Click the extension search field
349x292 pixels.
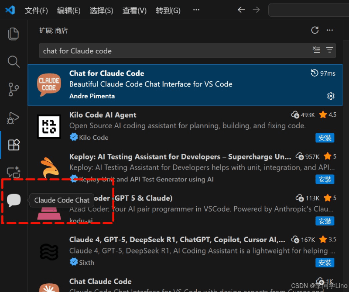176,51
